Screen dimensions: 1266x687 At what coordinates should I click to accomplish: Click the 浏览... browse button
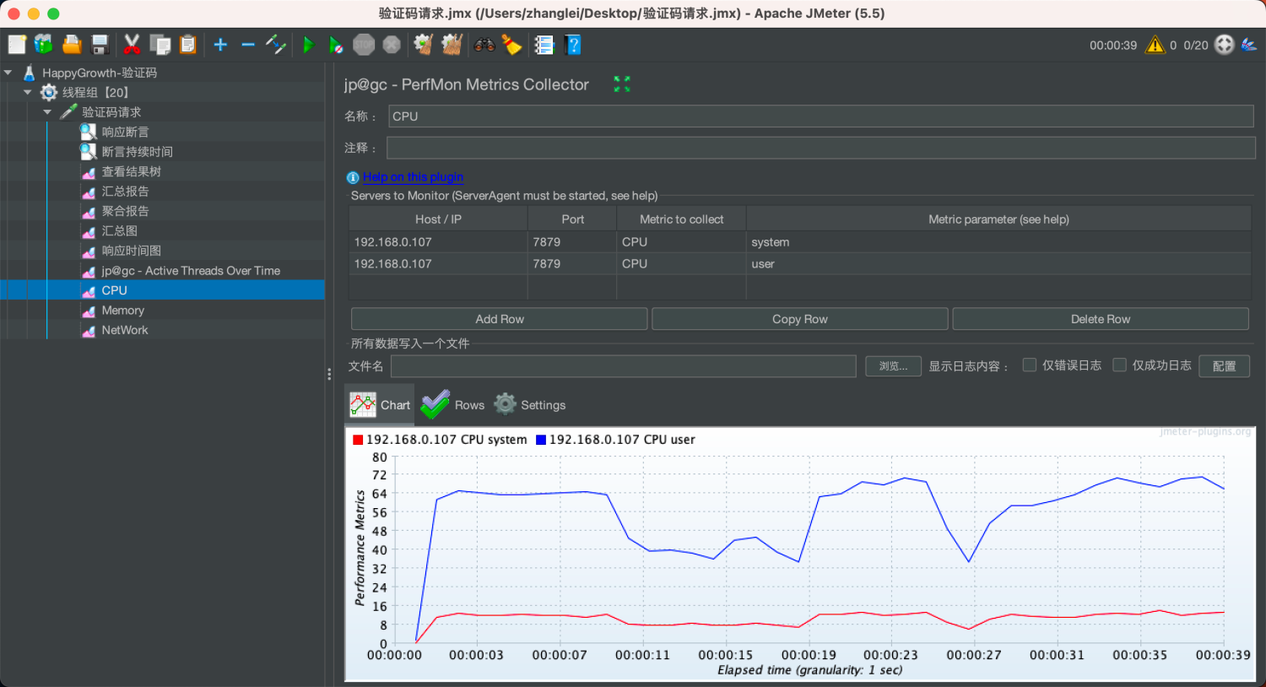click(893, 366)
